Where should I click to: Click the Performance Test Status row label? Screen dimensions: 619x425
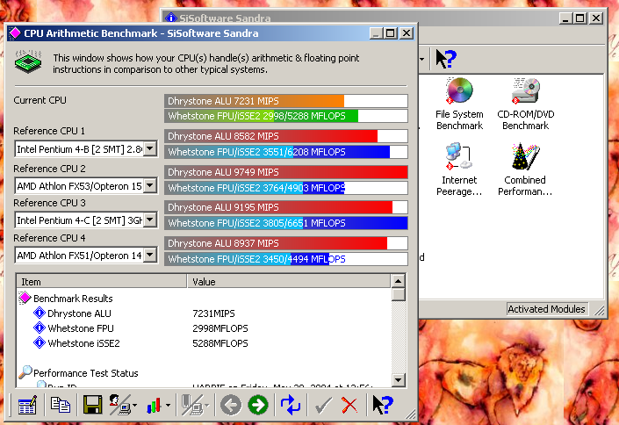pyautogui.click(x=86, y=373)
